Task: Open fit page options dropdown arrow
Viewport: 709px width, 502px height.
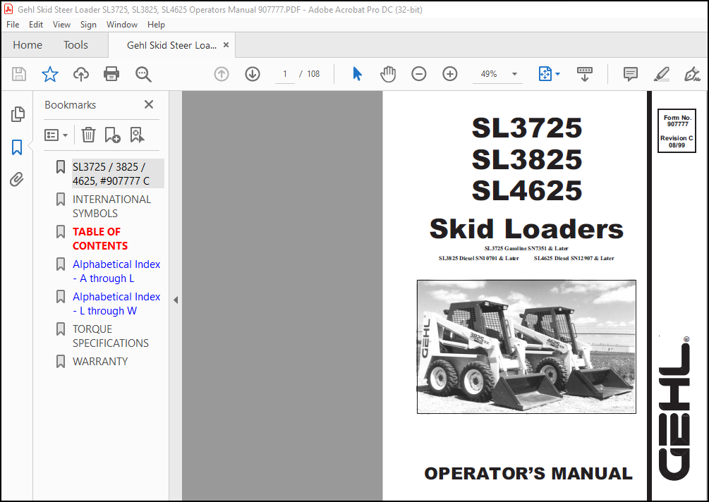Action: coord(557,73)
